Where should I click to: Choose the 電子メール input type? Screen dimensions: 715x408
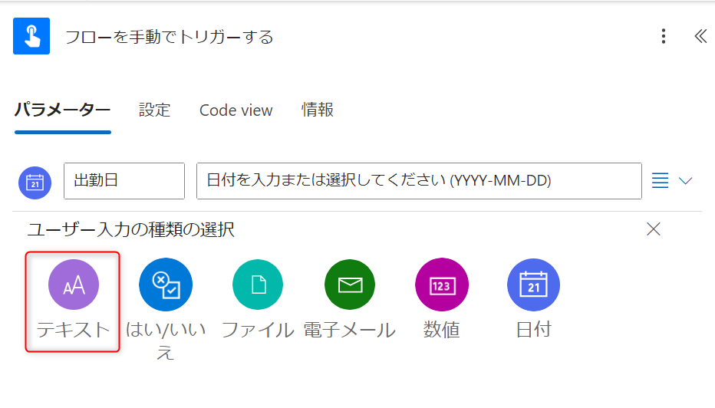tap(350, 300)
